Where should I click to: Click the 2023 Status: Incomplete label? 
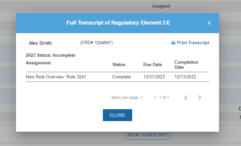pos(51,55)
